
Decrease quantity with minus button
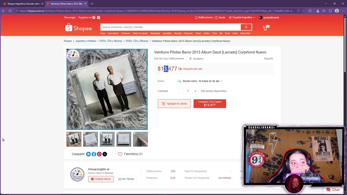[181, 91]
